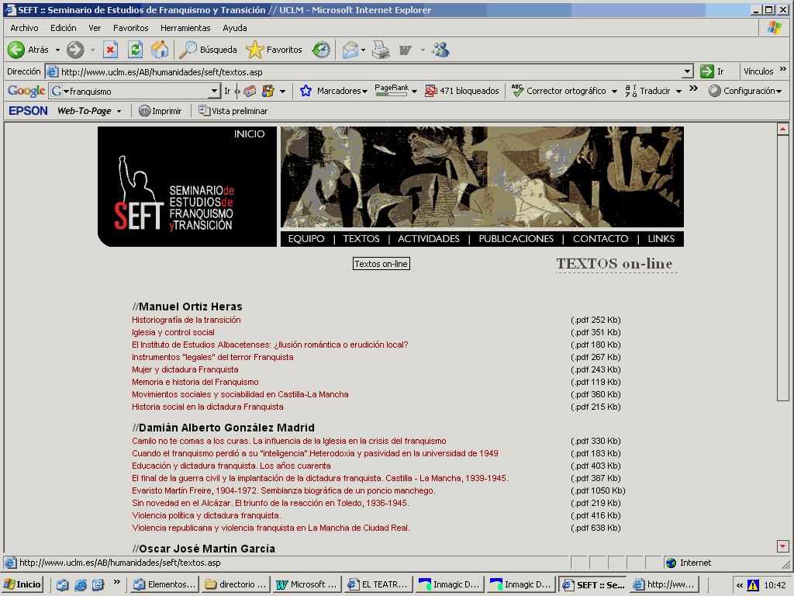This screenshot has width=794, height=596.
Task: Go to INICIO on SEFT logo panel
Action: [x=249, y=133]
